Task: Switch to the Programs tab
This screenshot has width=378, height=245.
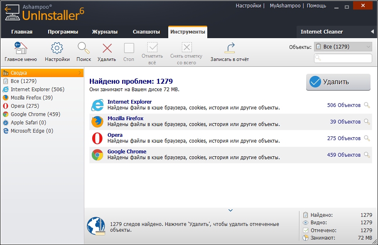Action: point(63,32)
